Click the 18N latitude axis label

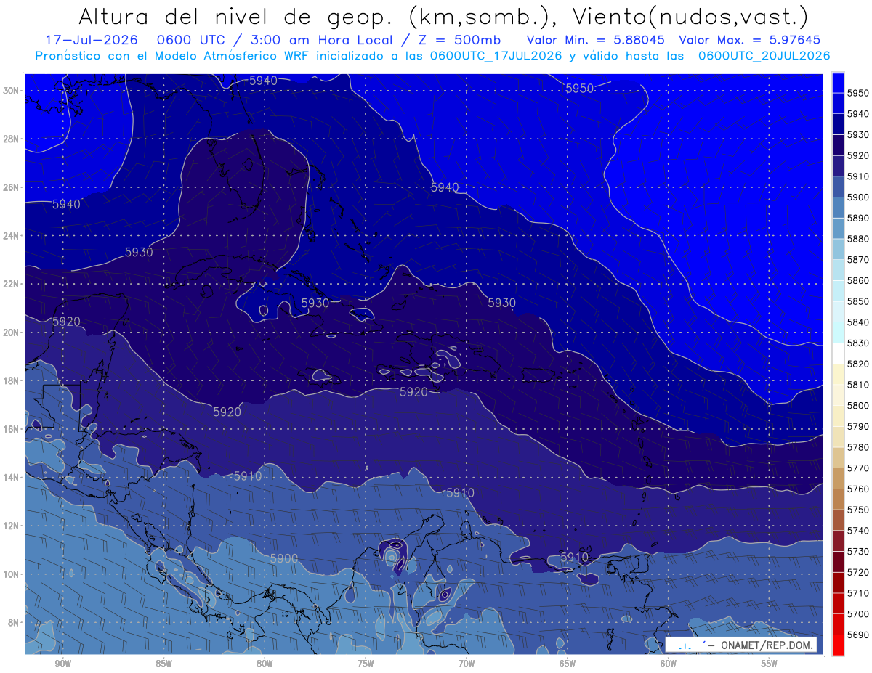(x=12, y=381)
